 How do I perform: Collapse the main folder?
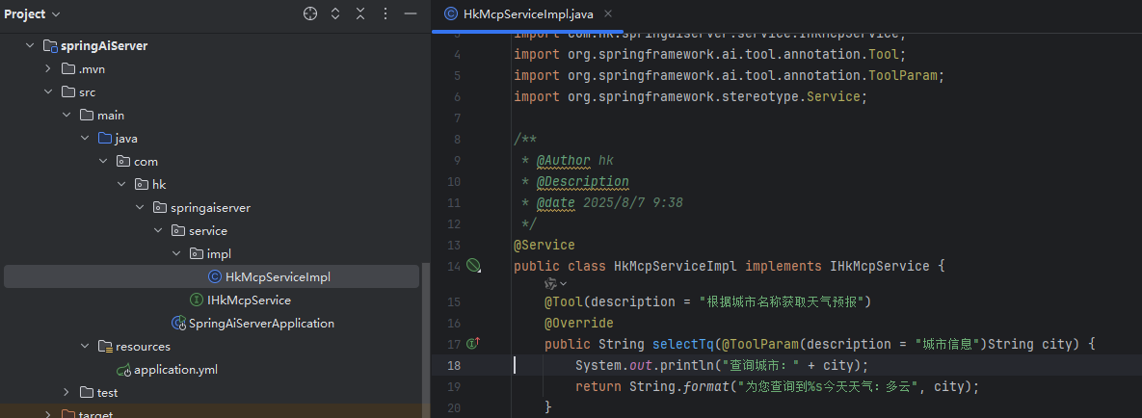tap(66, 115)
